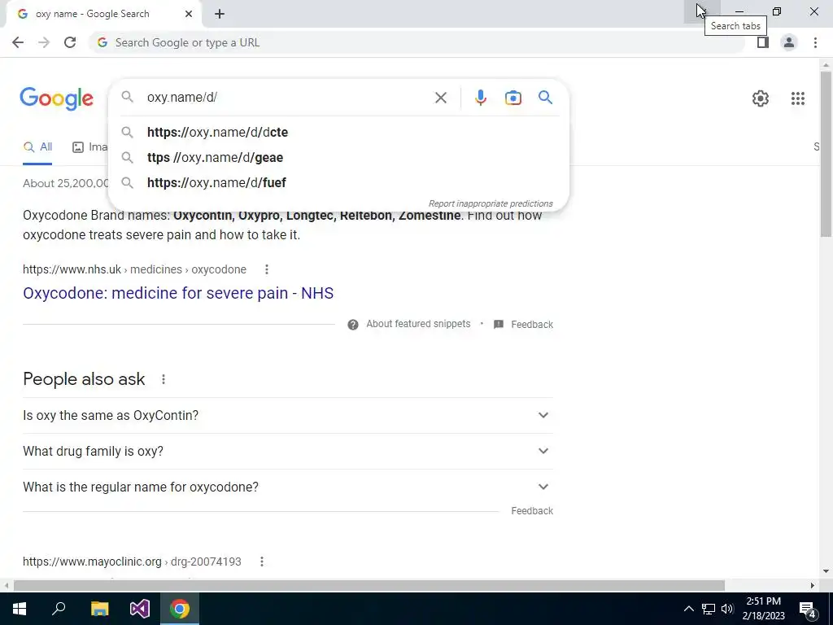Open search by image camera icon
The height and width of the screenshot is (625, 833).
pos(512,98)
